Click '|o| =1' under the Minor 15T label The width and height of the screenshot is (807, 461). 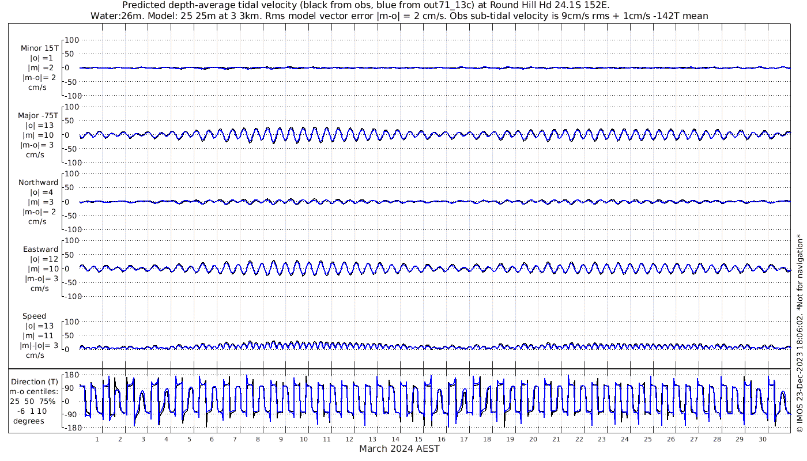click(42, 58)
